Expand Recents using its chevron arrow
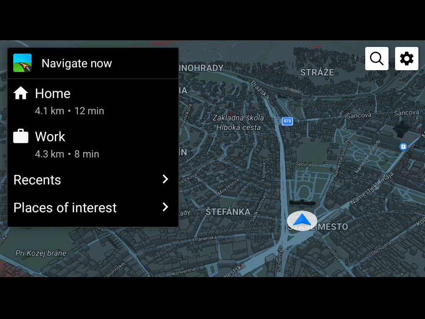The height and width of the screenshot is (319, 425). (165, 179)
